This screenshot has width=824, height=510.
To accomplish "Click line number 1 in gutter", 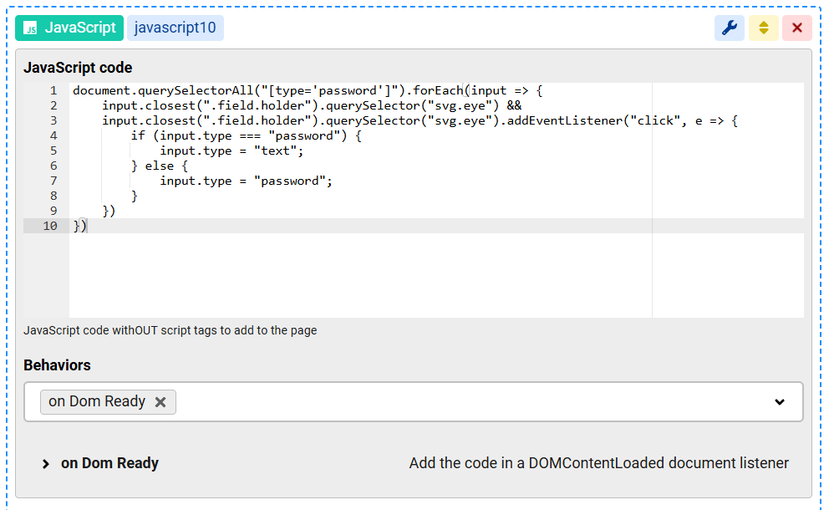I will (x=53, y=90).
